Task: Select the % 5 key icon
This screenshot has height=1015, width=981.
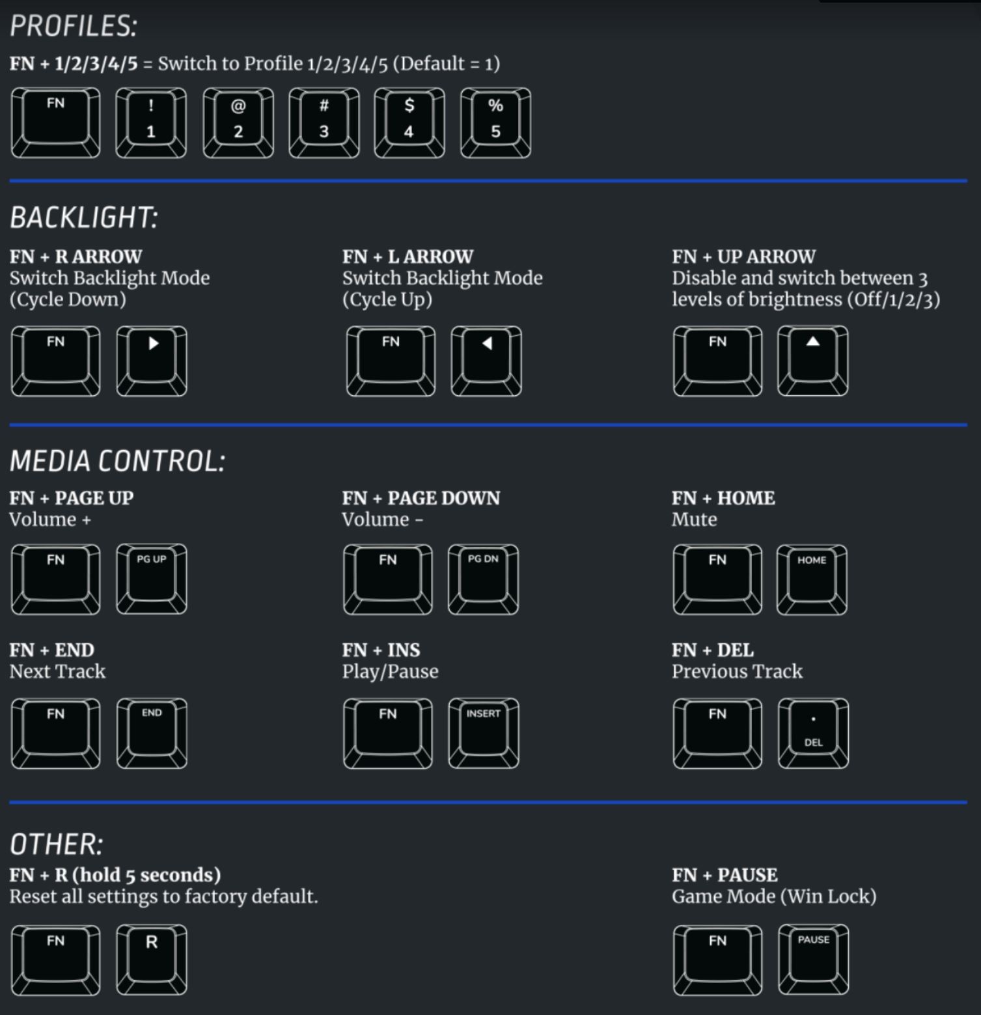Action: coord(495,123)
